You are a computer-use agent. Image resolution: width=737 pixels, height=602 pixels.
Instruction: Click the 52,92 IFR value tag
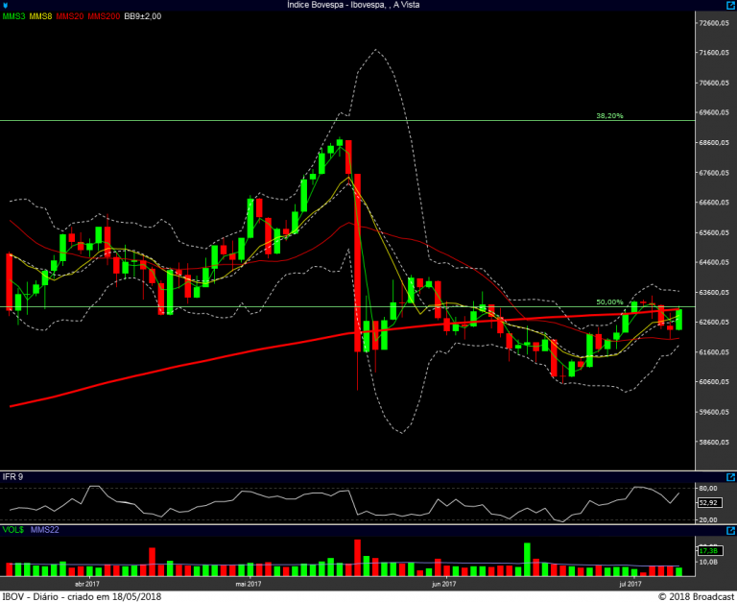coord(709,501)
